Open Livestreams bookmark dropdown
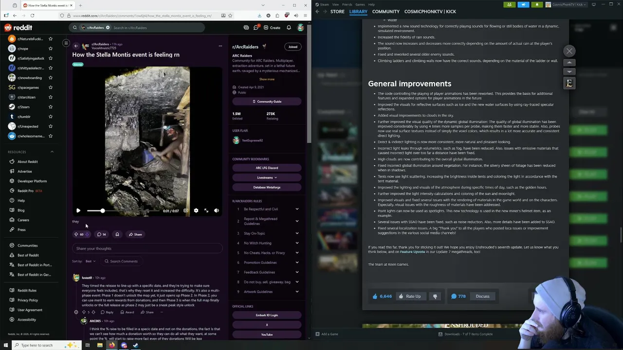 pos(267,177)
